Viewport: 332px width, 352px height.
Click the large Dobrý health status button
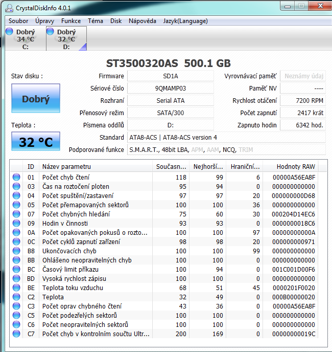[35, 99]
